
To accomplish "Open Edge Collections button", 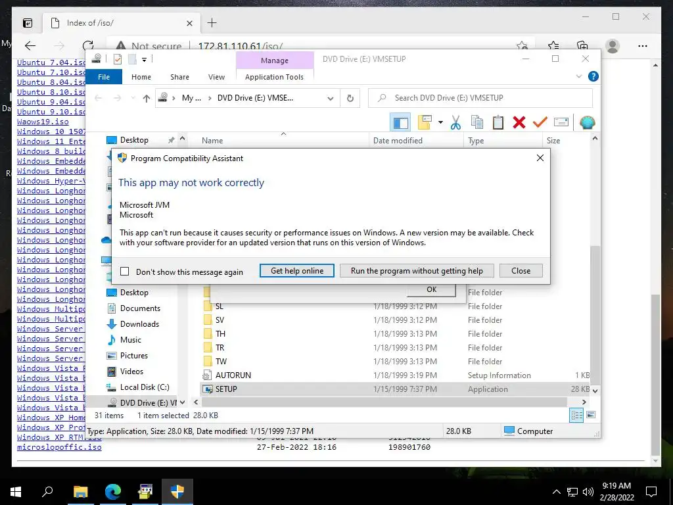I will (582, 46).
